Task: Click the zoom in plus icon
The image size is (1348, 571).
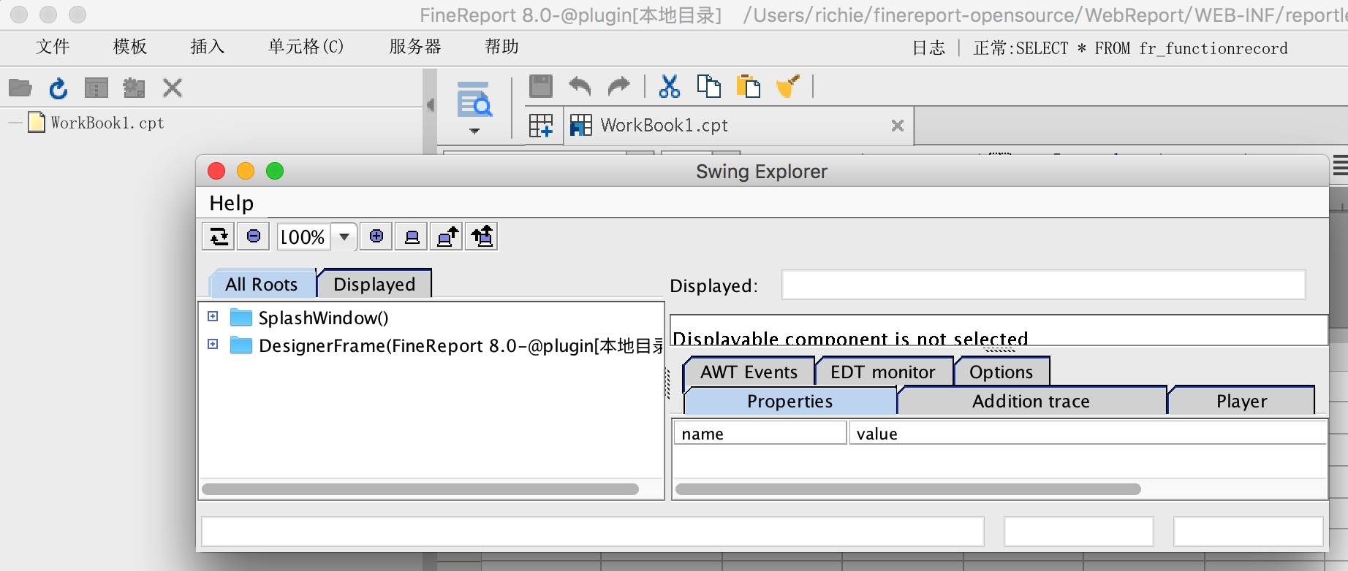Action: (x=376, y=237)
